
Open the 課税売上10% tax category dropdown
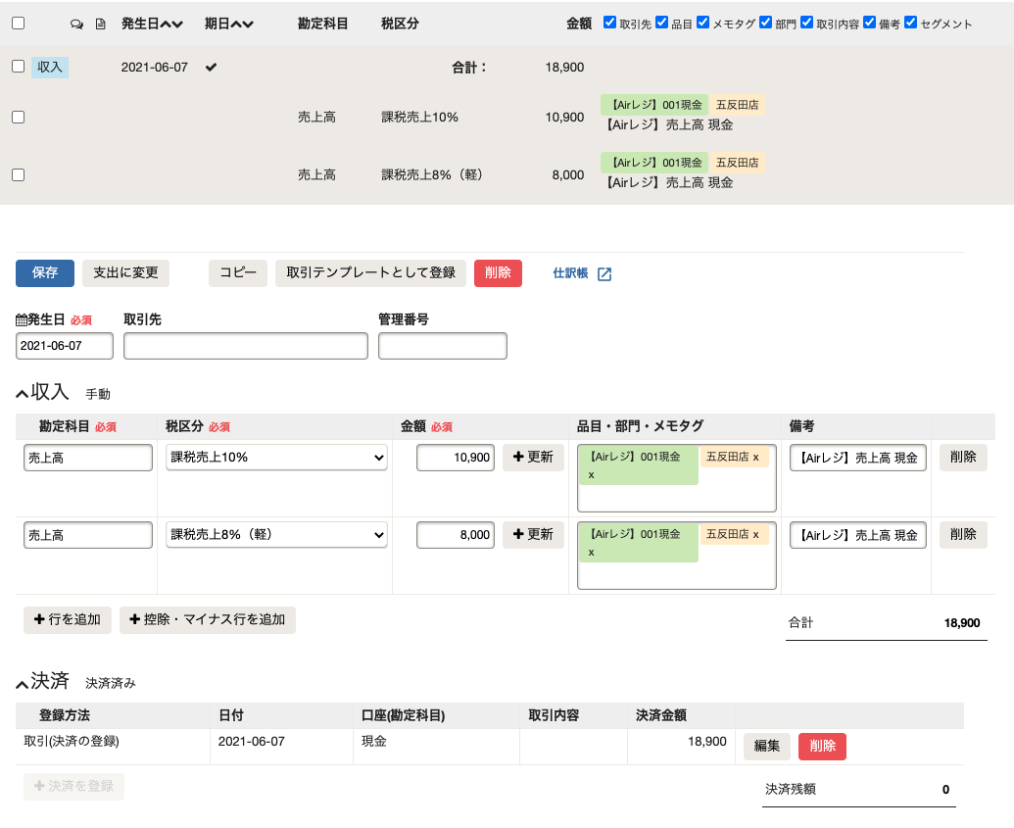276,457
